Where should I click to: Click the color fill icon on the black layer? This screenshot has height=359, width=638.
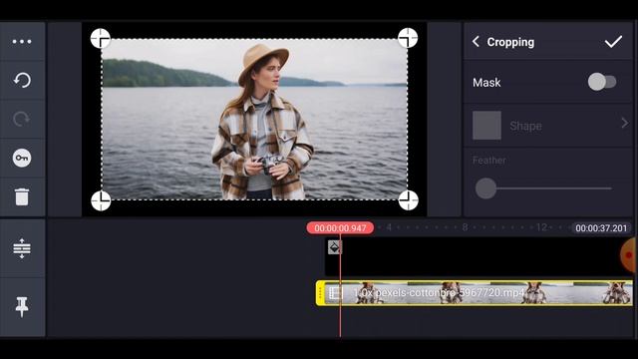click(335, 247)
